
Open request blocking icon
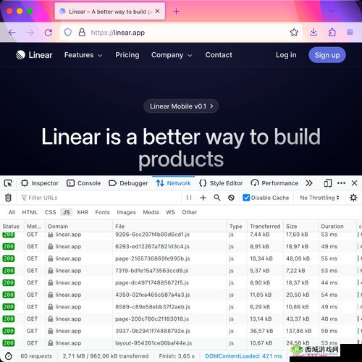click(x=231, y=198)
